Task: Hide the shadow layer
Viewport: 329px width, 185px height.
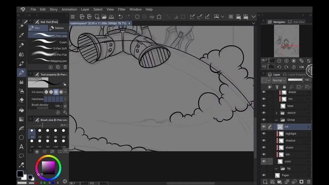Action: [x=264, y=140]
